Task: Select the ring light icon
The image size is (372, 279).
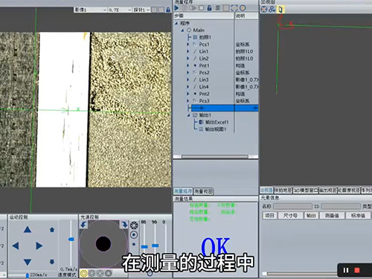Action: click(134, 225)
